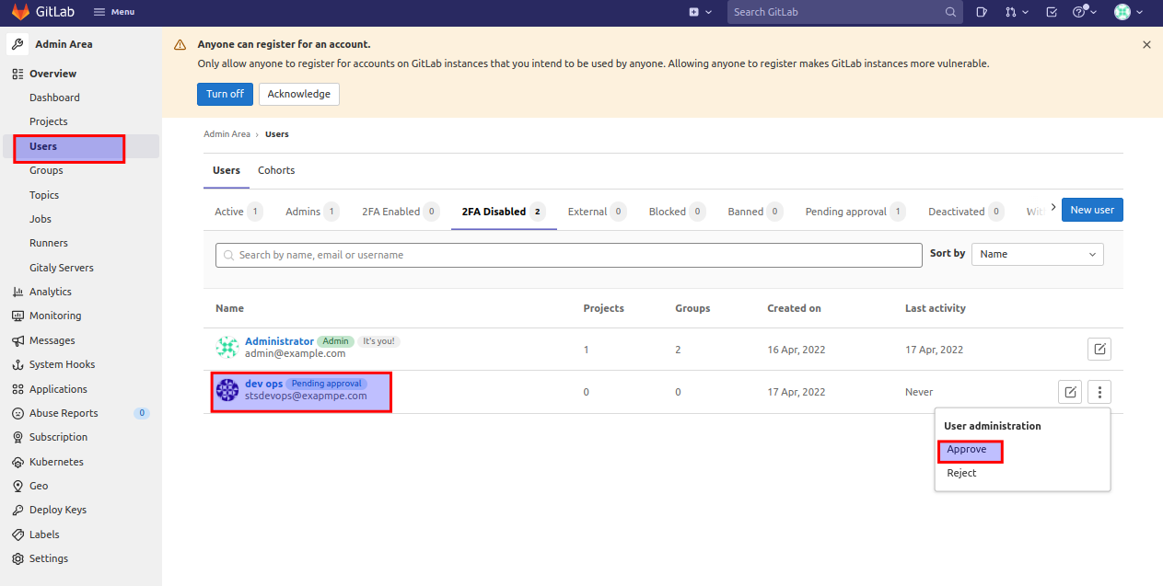Open Runners in the sidebar
This screenshot has width=1163, height=586.
pos(48,243)
